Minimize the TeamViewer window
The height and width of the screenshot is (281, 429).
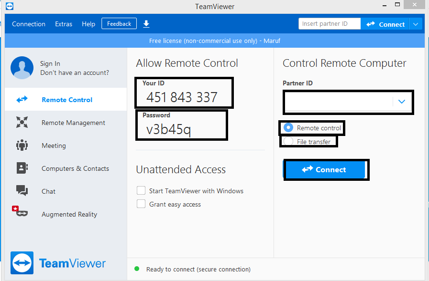click(x=385, y=5)
